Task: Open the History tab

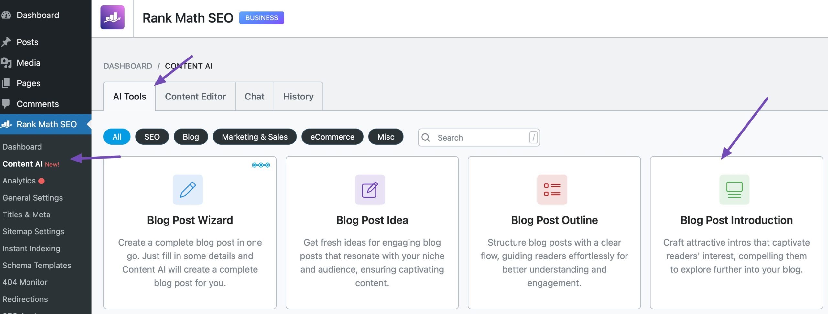Action: (x=298, y=96)
